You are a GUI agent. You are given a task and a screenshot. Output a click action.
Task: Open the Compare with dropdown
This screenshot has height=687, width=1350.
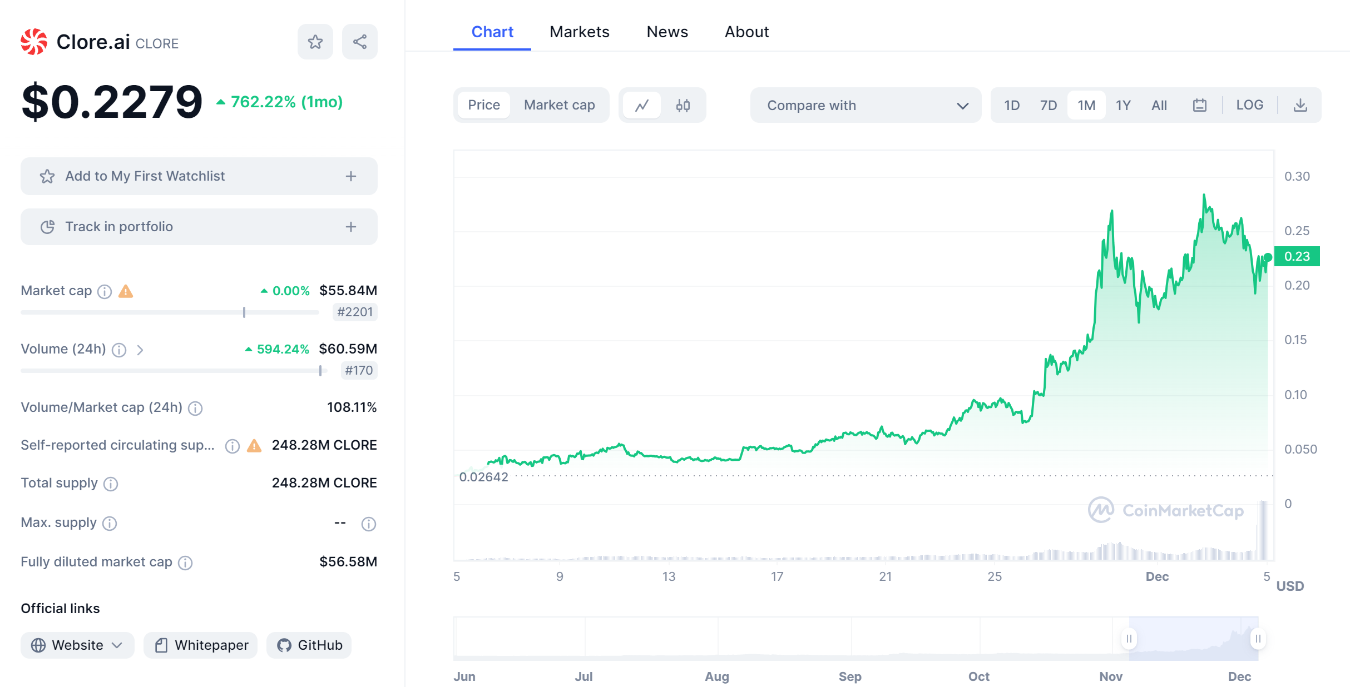866,105
